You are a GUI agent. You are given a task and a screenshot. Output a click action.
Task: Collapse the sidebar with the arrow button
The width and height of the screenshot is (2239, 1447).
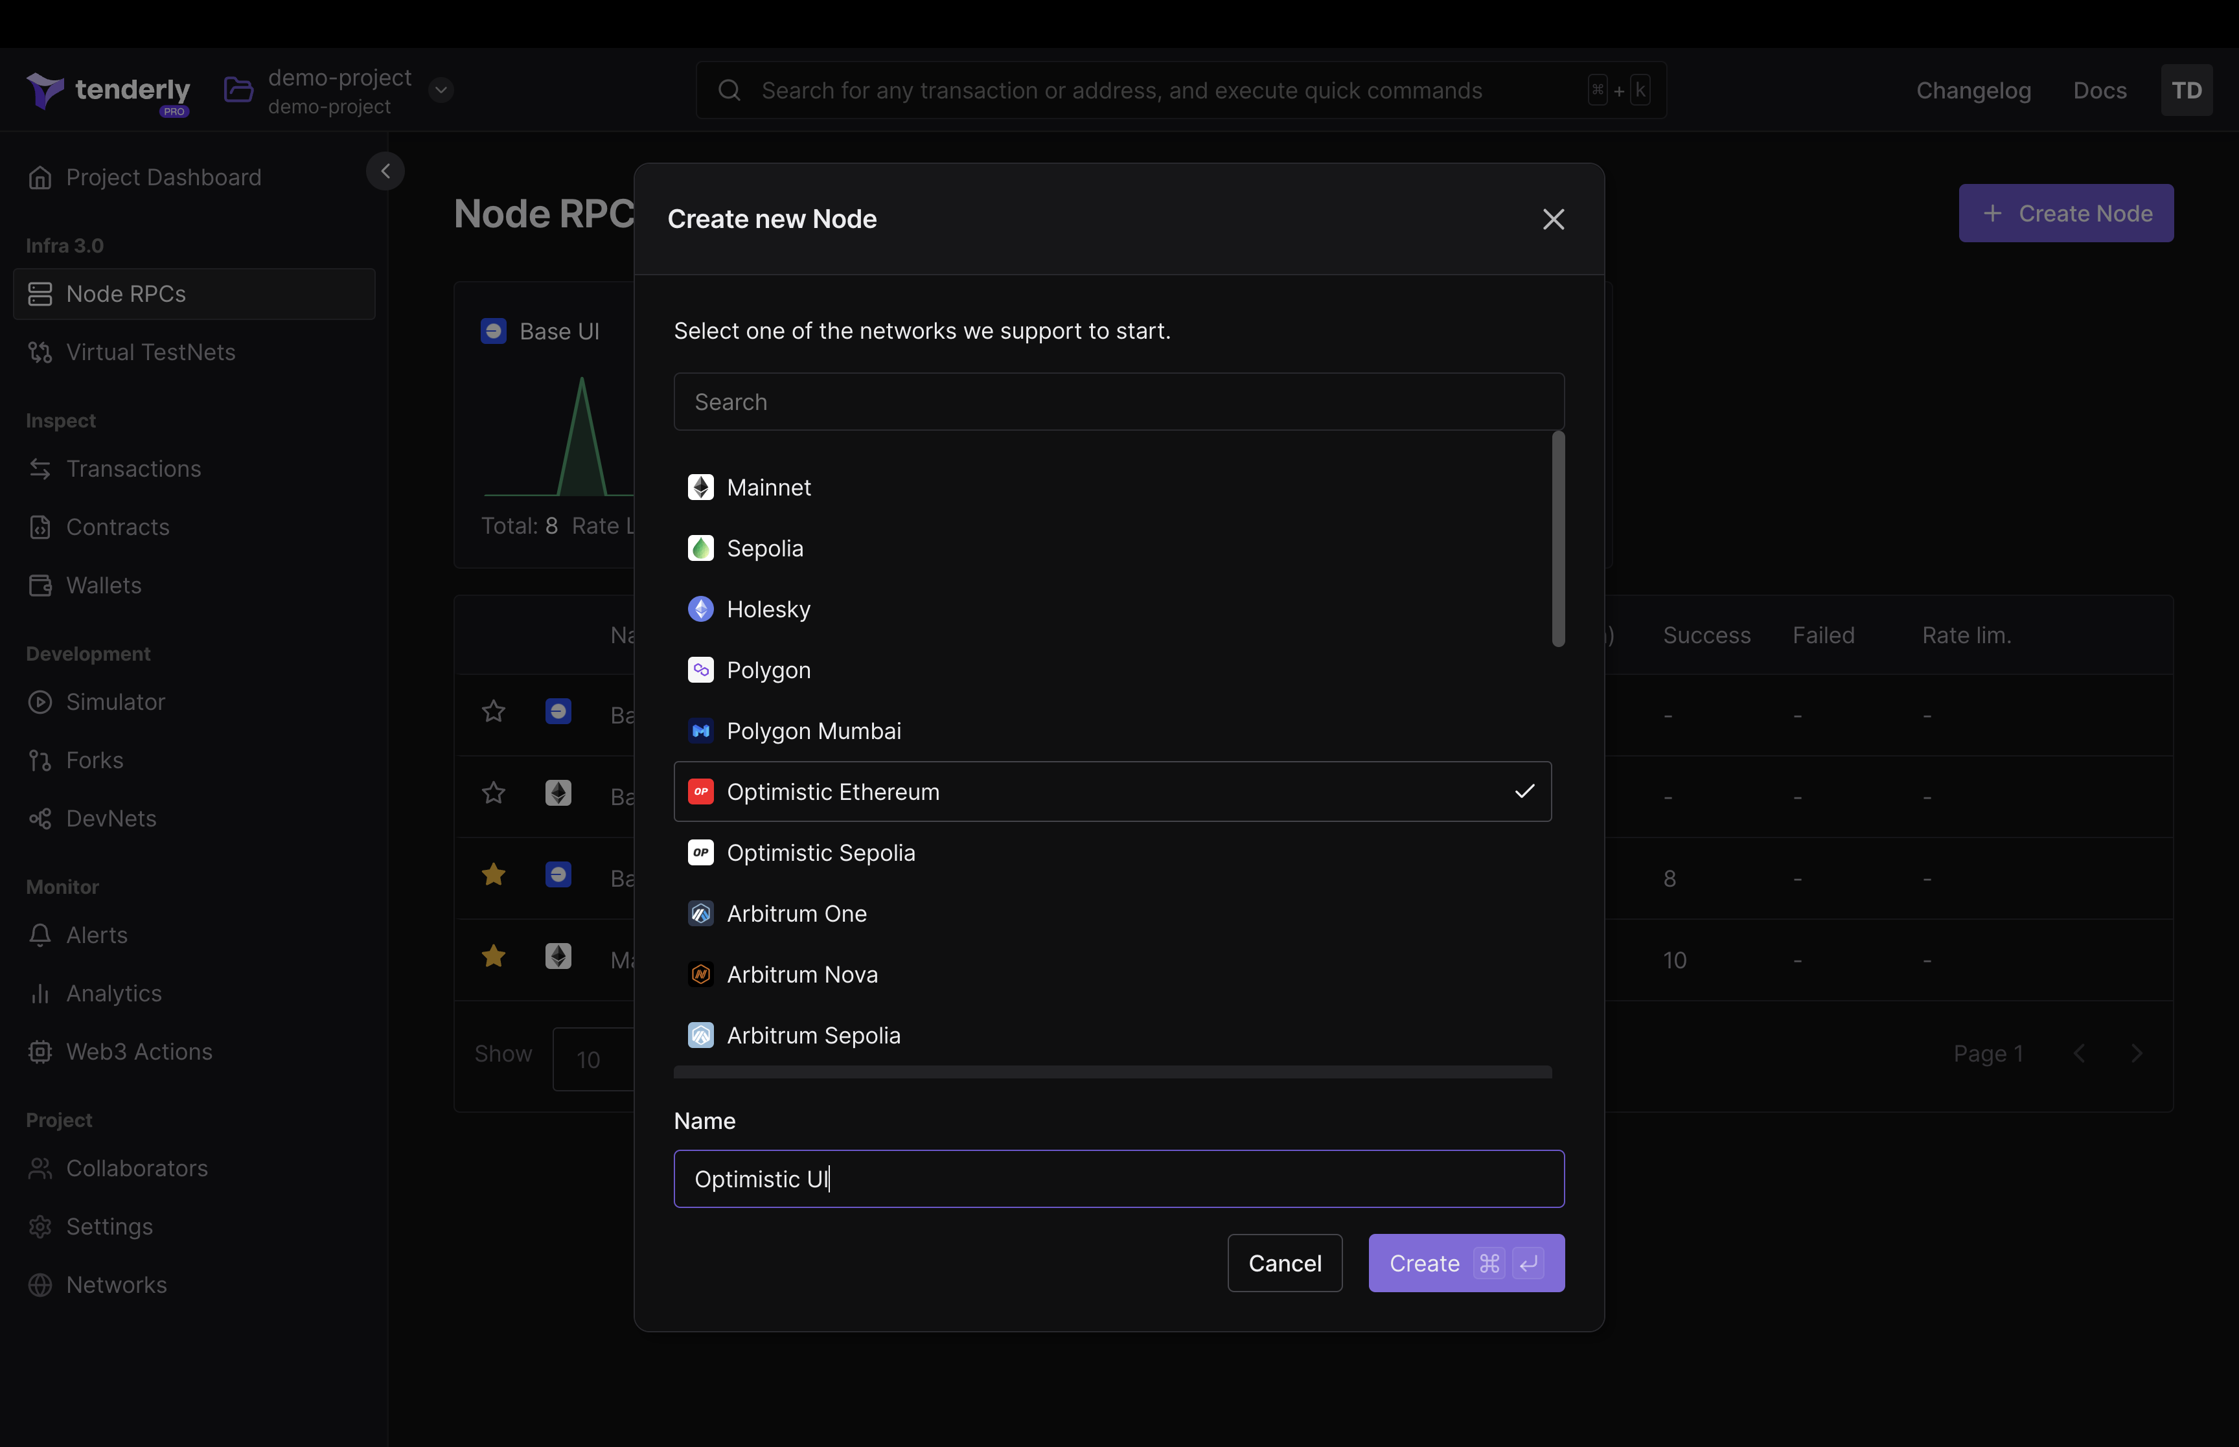pyautogui.click(x=385, y=171)
